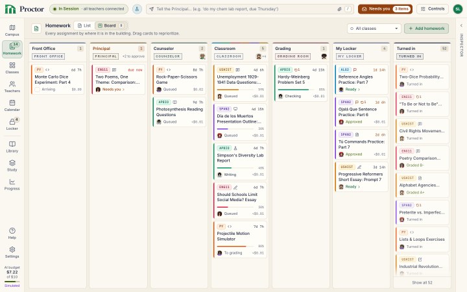Open the Needs you 3 items button

(x=385, y=9)
